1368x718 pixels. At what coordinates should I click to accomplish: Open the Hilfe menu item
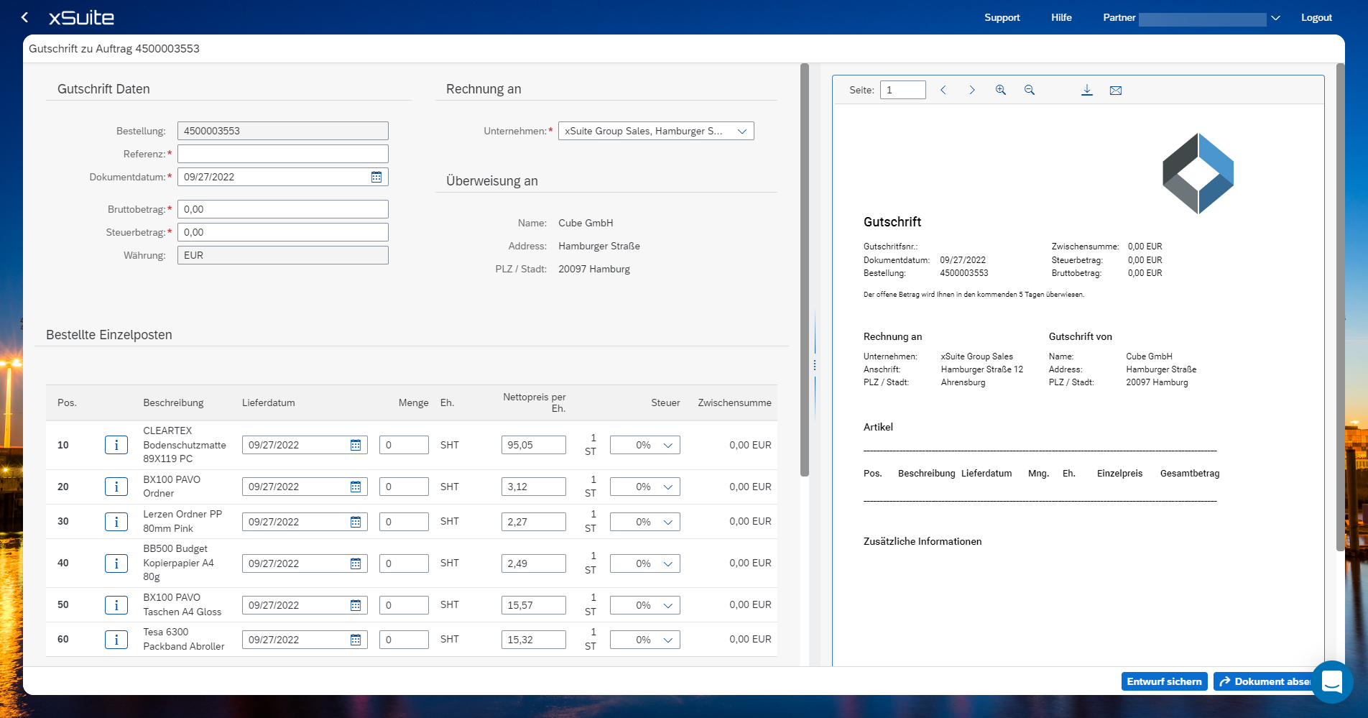1060,17
